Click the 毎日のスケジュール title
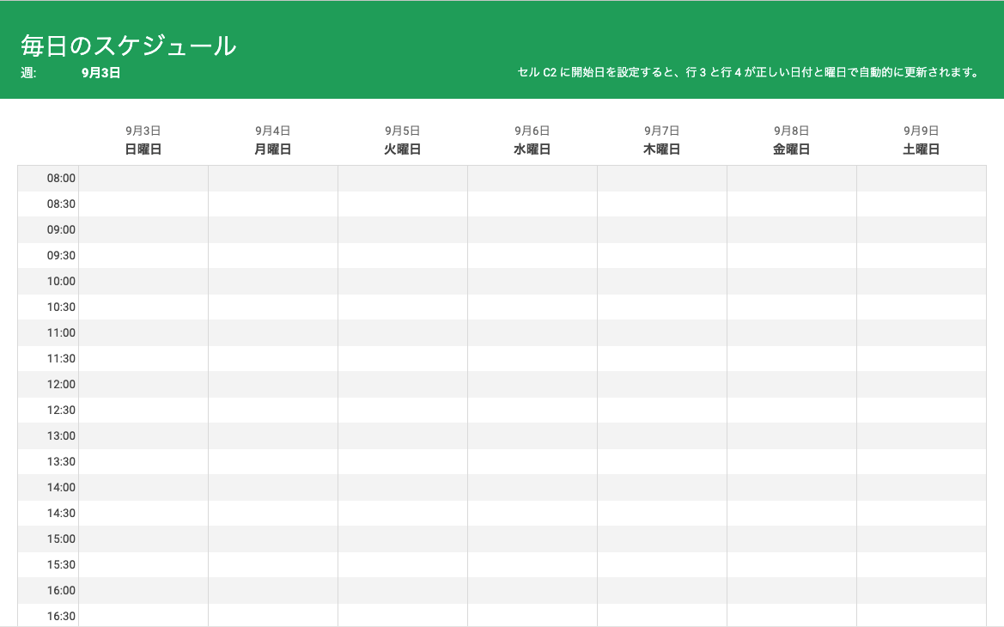The height and width of the screenshot is (627, 1004). 128,46
